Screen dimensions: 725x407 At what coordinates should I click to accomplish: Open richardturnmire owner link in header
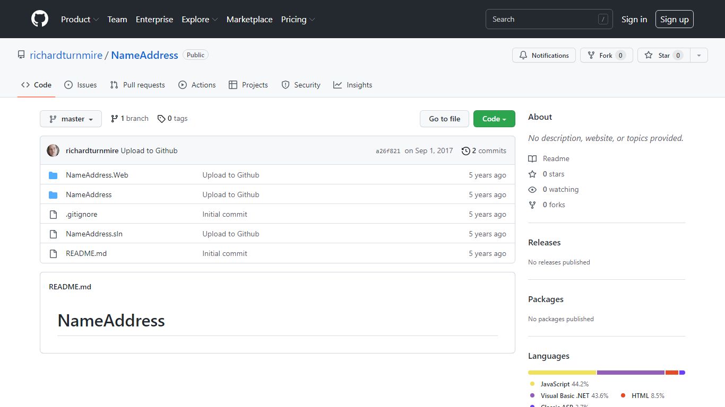66,55
